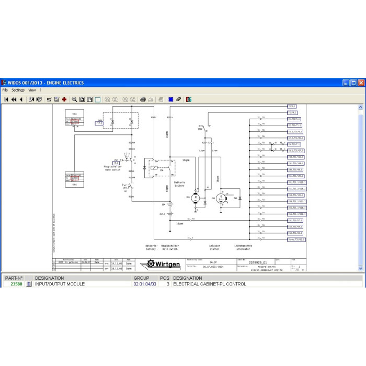This screenshot has width=366, height=366.
Task: Click the /5.2 cross-reference near Hauptschalter
Action: (x=116, y=163)
